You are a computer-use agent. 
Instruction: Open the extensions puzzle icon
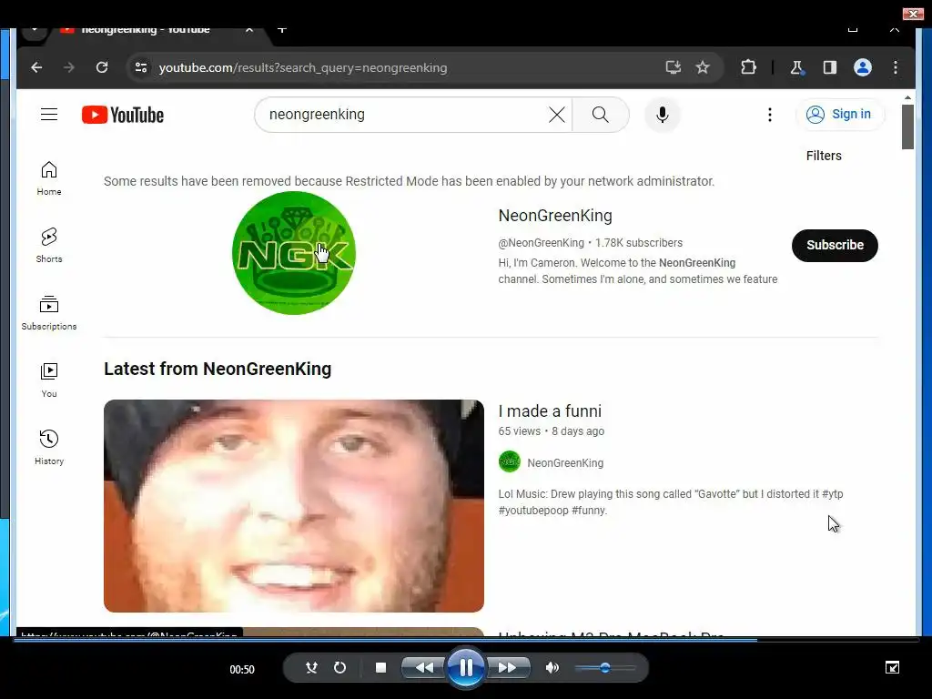point(748,67)
